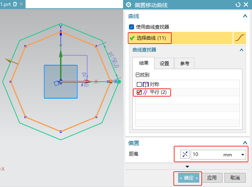Collapse the 曲线查找器 group
The width and height of the screenshot is (252, 187).
241,50
